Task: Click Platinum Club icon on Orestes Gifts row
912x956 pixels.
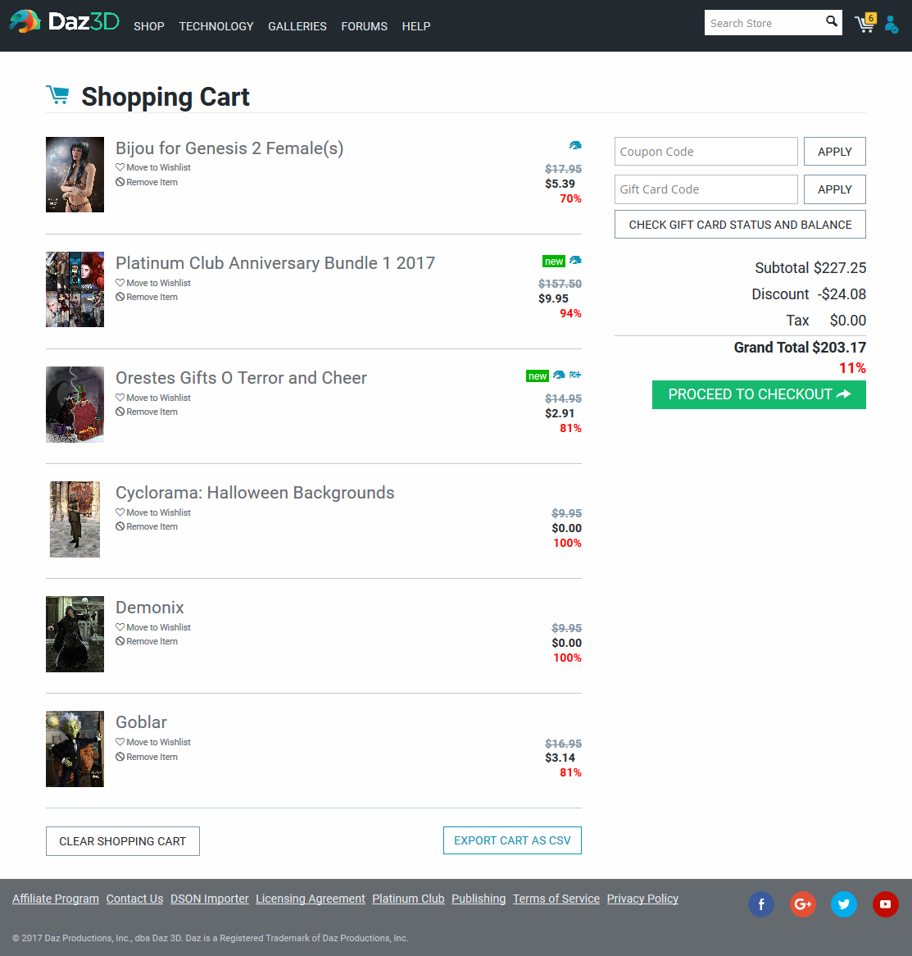Action: [x=559, y=375]
